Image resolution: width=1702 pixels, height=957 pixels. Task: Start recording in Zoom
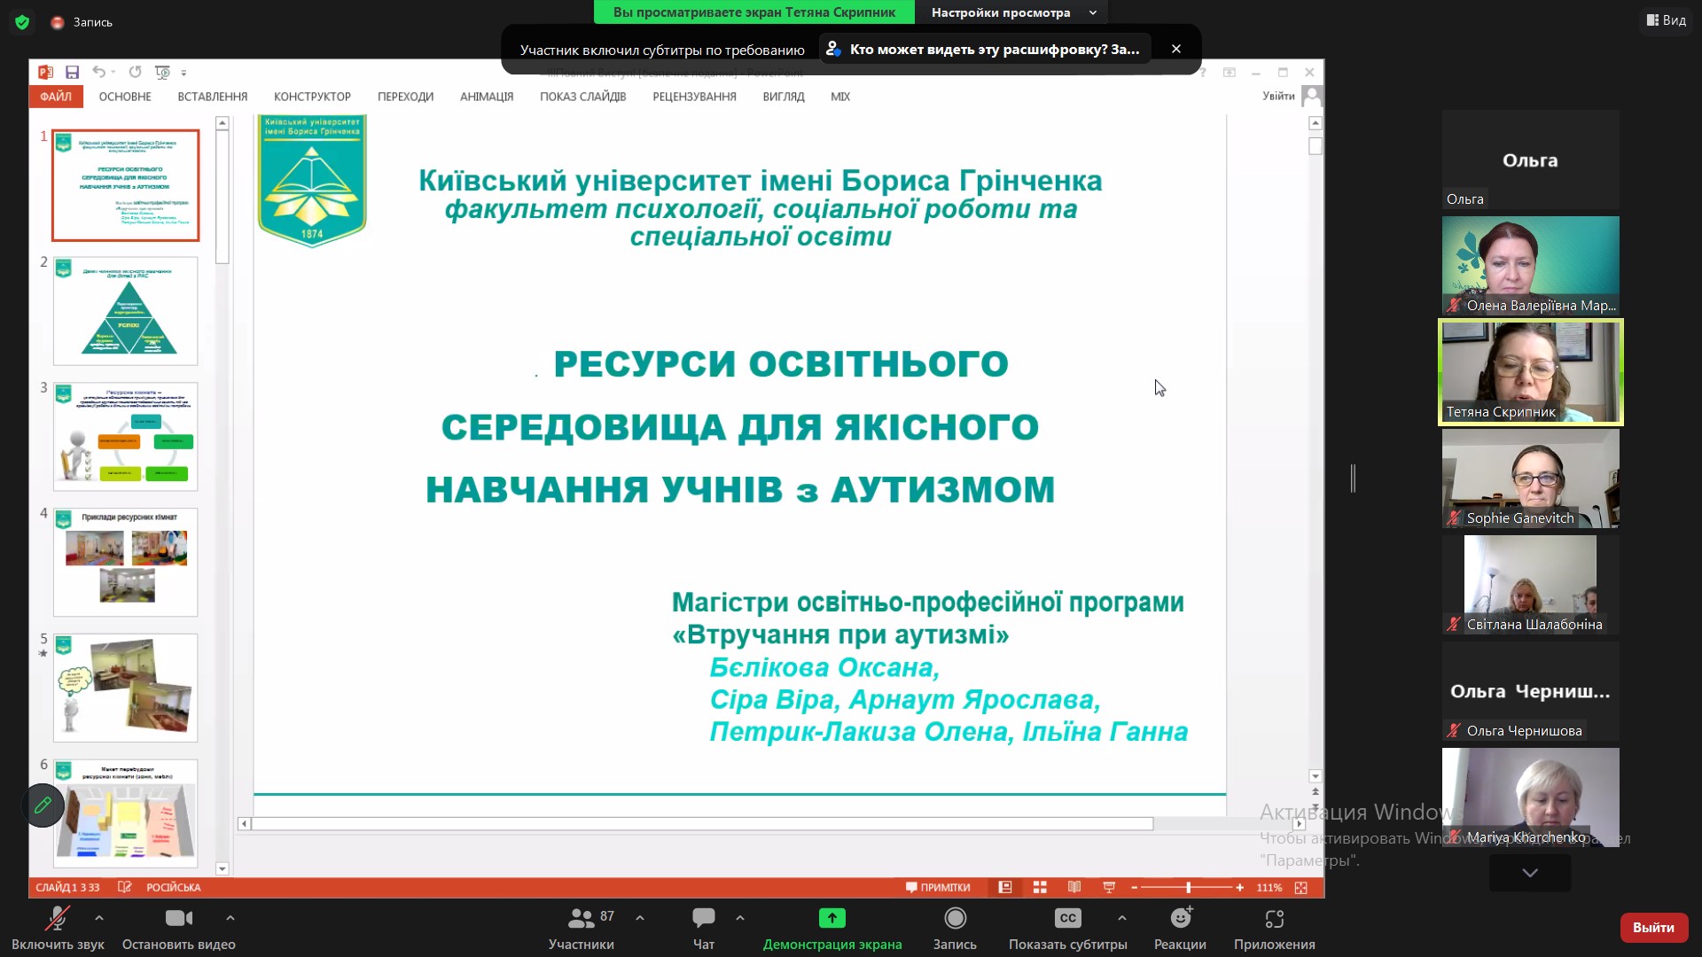point(954,926)
